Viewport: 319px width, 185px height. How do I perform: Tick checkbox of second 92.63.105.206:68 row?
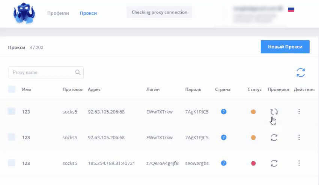(12, 137)
